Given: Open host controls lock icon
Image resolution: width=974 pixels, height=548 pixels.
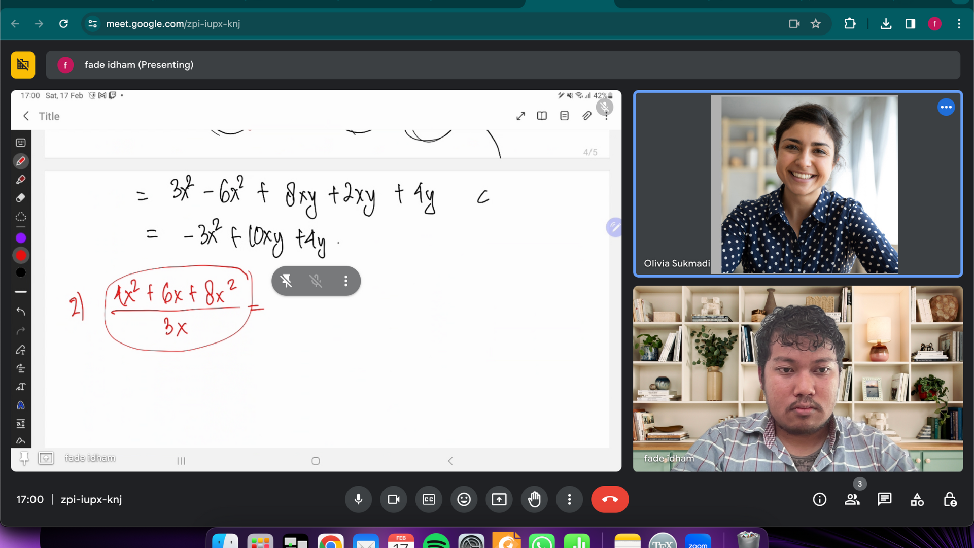Looking at the screenshot, I should pos(950,499).
